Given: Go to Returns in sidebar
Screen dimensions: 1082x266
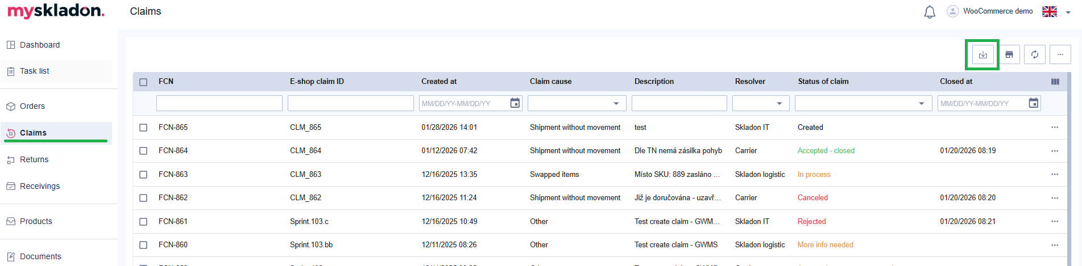Looking at the screenshot, I should [56, 159].
